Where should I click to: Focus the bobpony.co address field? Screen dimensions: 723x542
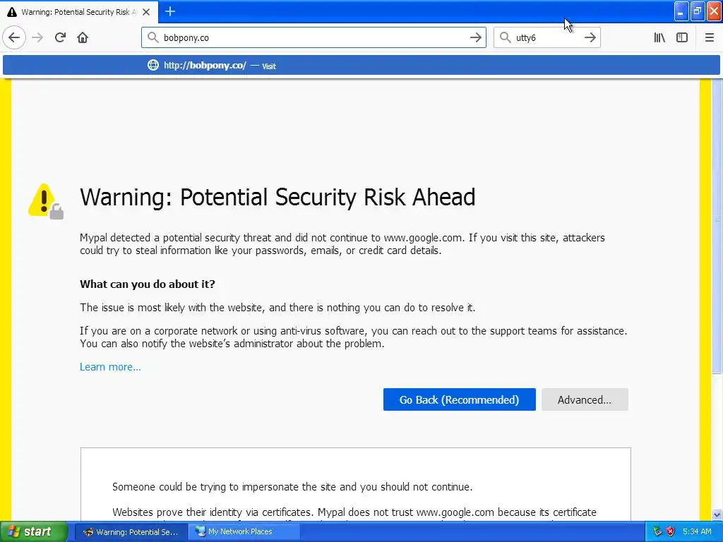313,38
